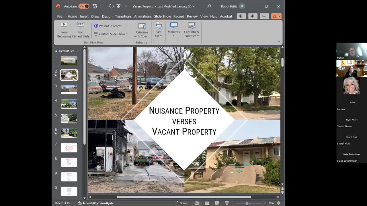Switch to Slide Sorter view

click(x=207, y=203)
